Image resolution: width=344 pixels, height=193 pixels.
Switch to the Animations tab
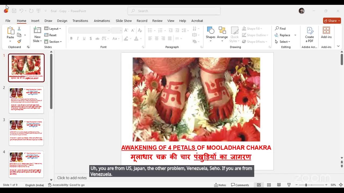tap(102, 21)
